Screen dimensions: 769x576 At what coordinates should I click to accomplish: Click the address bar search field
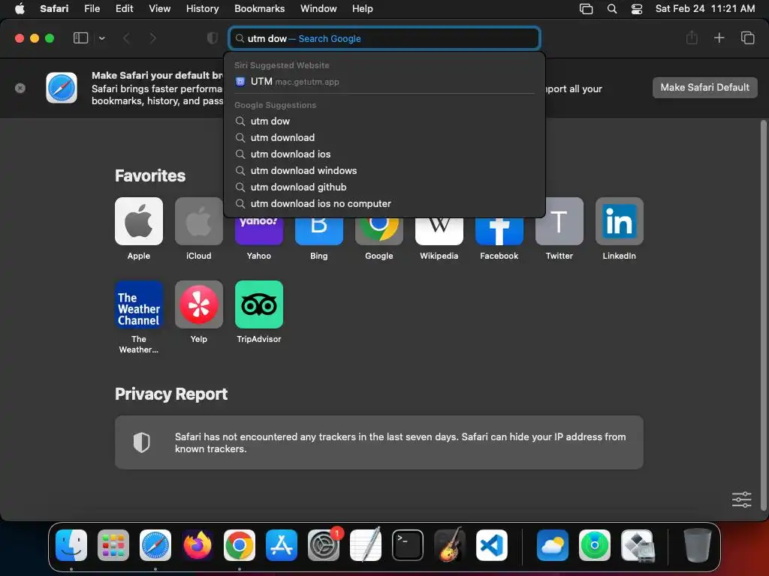click(384, 38)
